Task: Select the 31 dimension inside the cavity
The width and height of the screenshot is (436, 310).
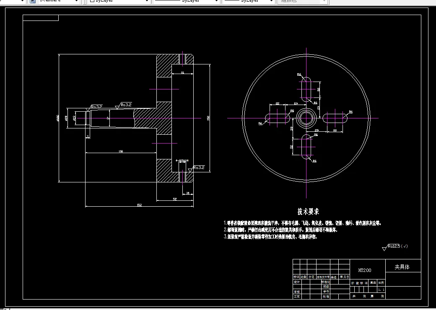Action: coord(182,72)
